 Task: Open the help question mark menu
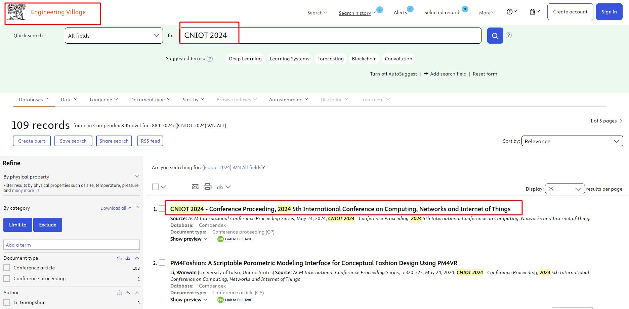511,12
